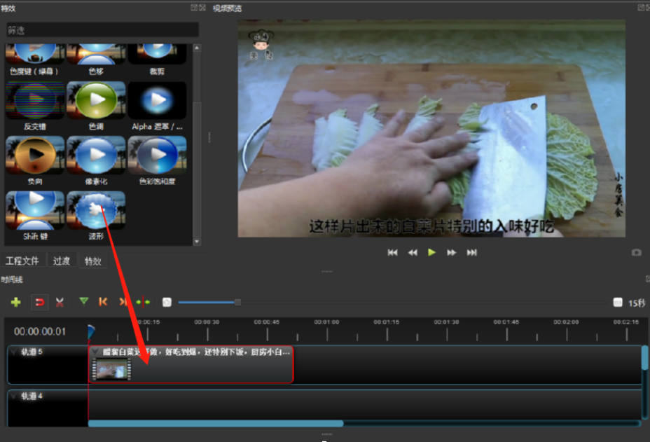
Task: Select the 波形 effect thumbnail
Action: coord(96,211)
